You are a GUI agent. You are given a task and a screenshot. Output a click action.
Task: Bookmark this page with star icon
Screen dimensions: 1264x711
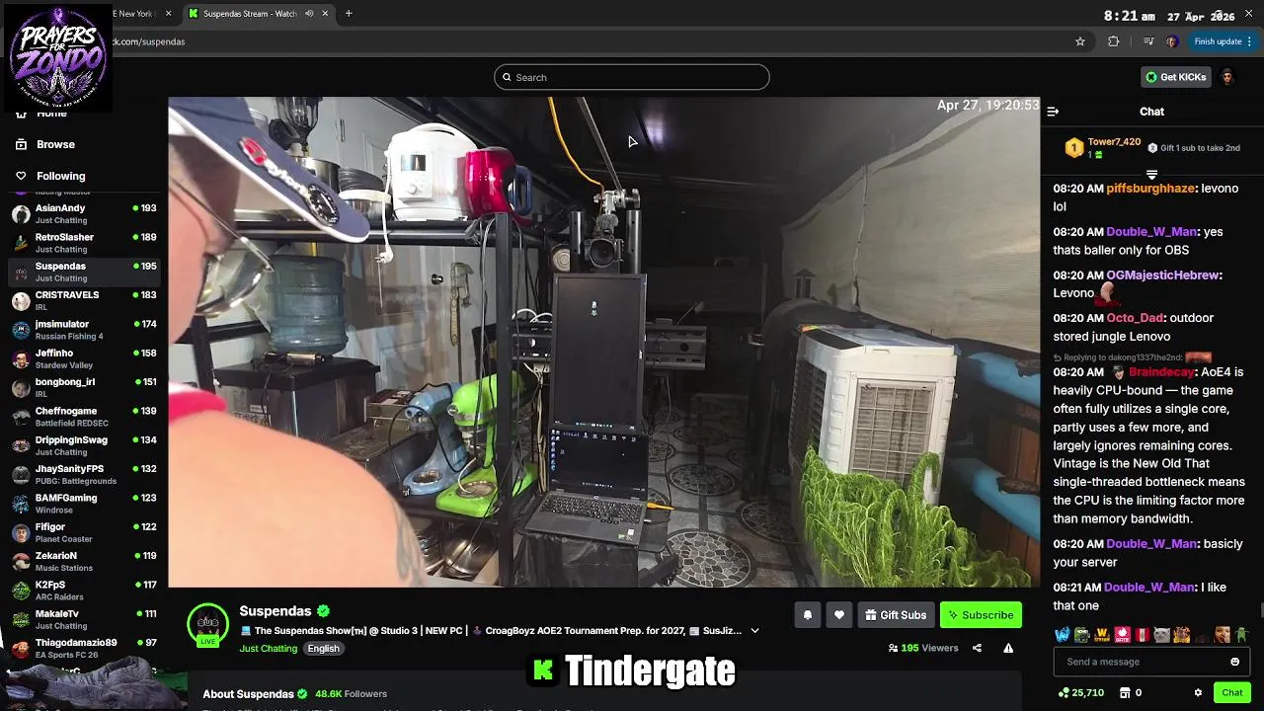(1080, 41)
